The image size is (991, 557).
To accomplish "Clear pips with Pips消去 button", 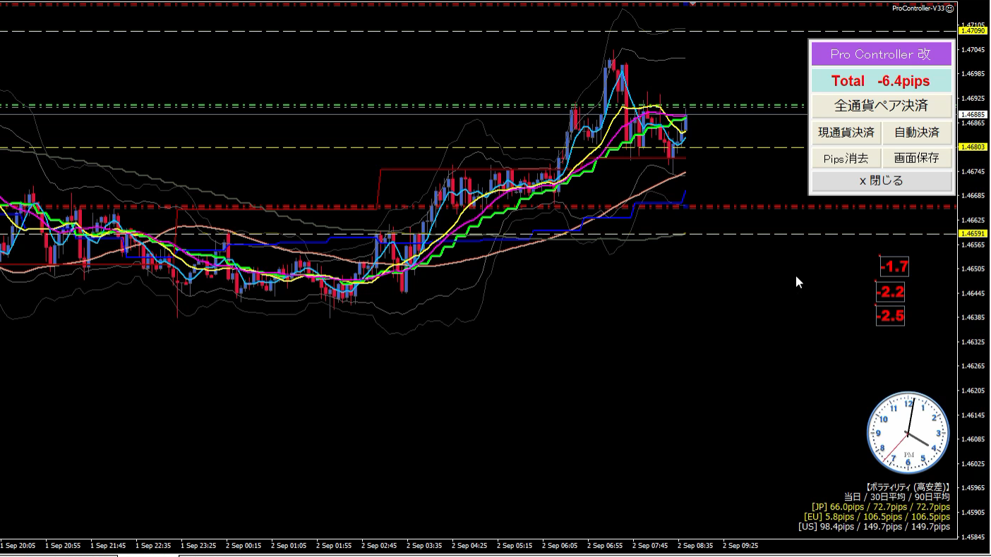I will (x=846, y=158).
